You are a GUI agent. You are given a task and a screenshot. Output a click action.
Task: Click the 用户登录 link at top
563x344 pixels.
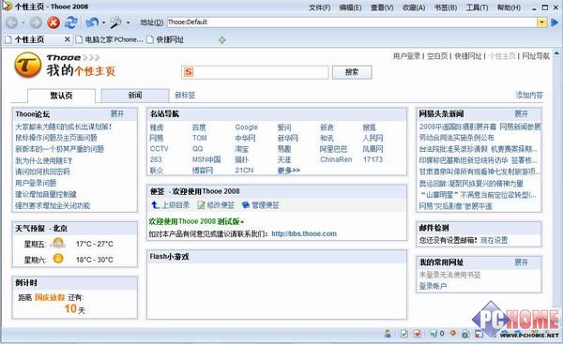[406, 56]
